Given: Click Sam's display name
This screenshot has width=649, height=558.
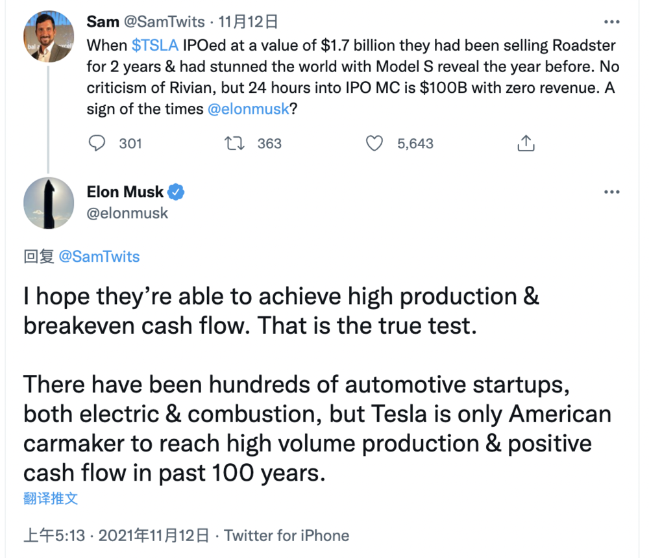Looking at the screenshot, I should pyautogui.click(x=103, y=22).
